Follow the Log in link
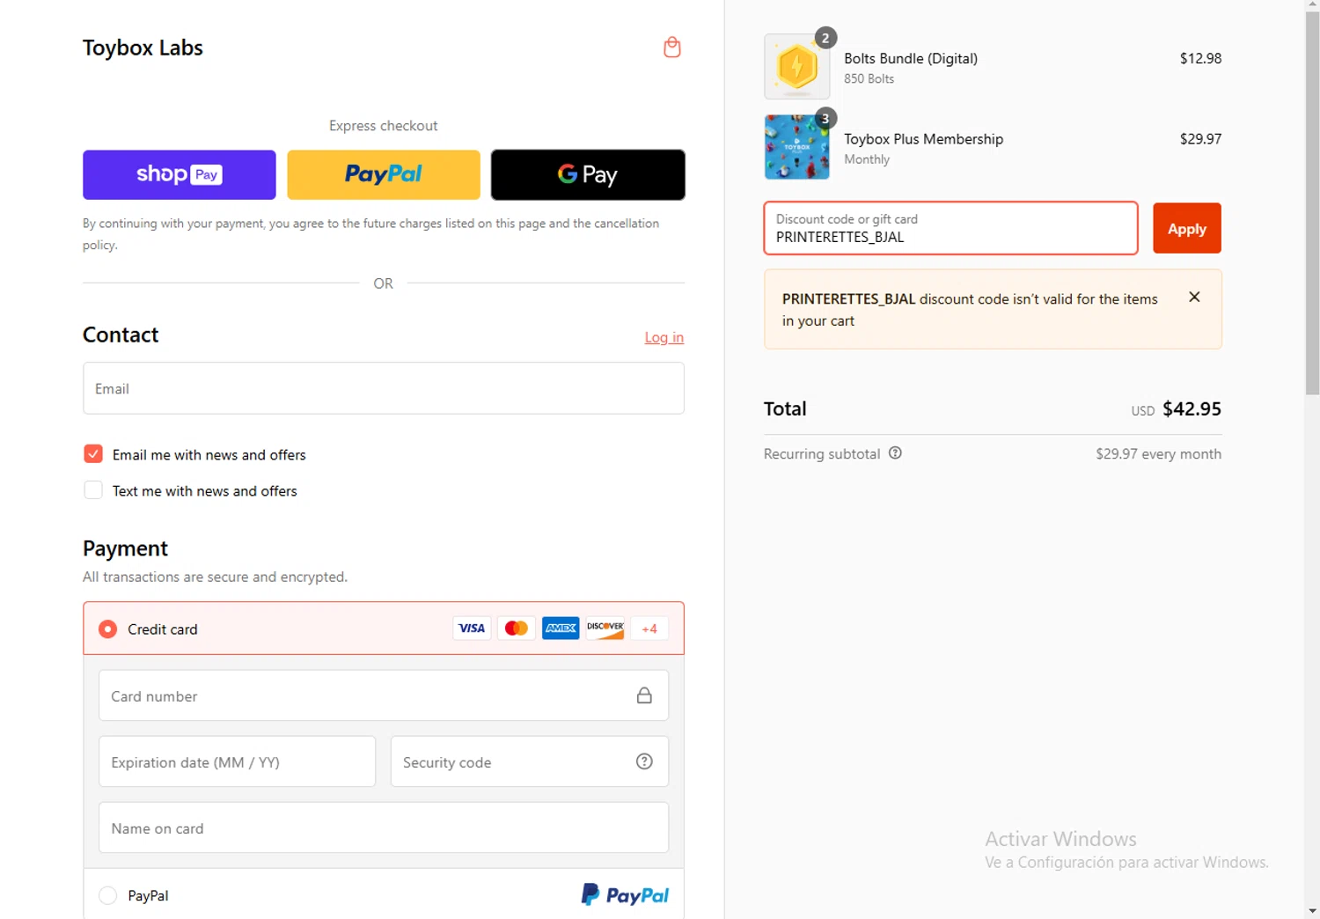This screenshot has height=919, width=1320. (x=664, y=337)
